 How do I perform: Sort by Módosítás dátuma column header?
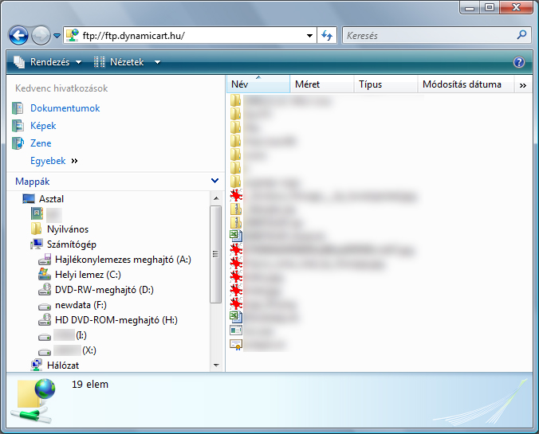466,84
